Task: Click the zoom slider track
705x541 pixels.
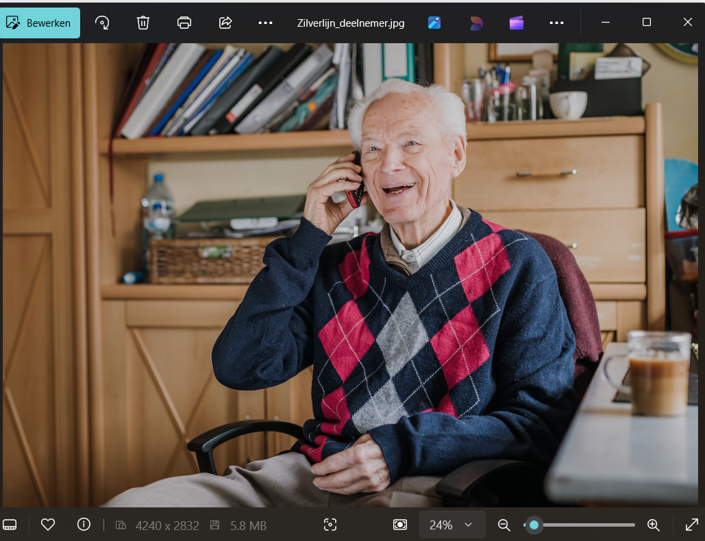Action: point(582,525)
